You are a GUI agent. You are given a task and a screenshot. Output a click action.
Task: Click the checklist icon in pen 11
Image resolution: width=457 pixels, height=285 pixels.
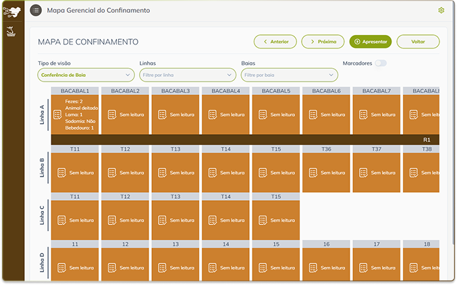click(62, 268)
